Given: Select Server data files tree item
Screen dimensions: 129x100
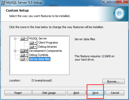Looking at the screenshot, I should (40, 59).
